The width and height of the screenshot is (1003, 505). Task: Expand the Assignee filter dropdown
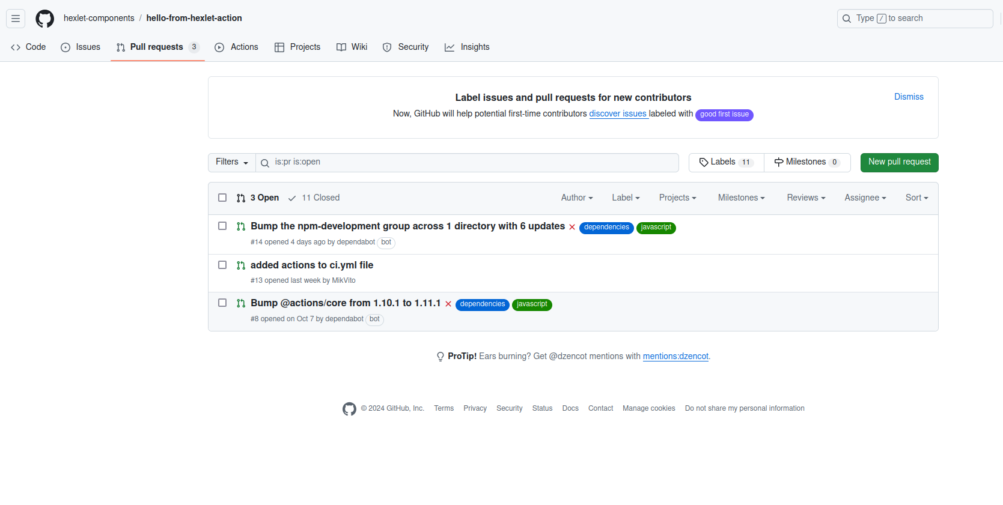pyautogui.click(x=865, y=198)
